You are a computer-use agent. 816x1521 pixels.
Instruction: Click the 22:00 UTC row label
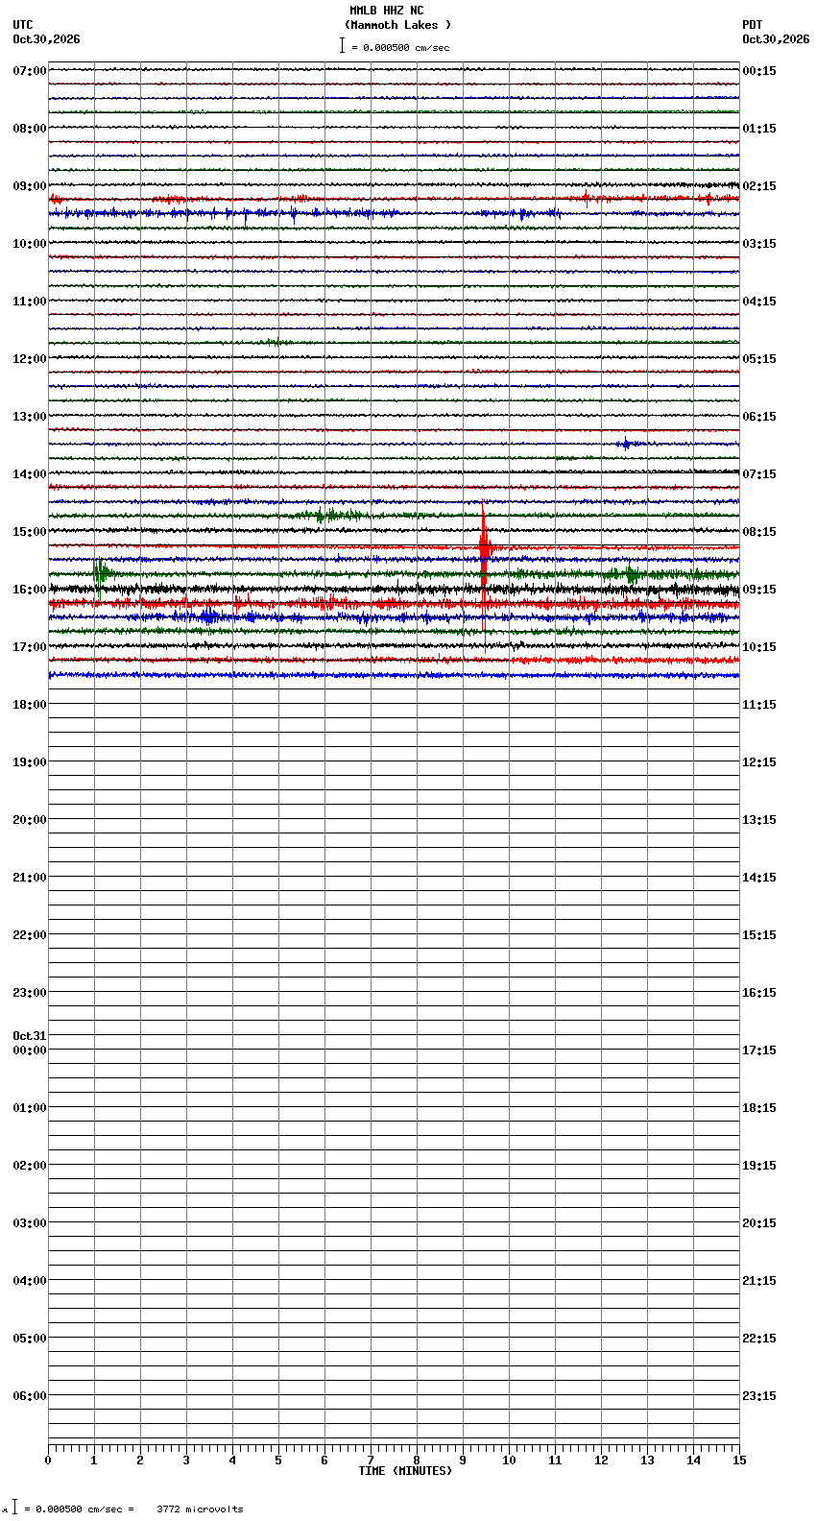click(30, 935)
